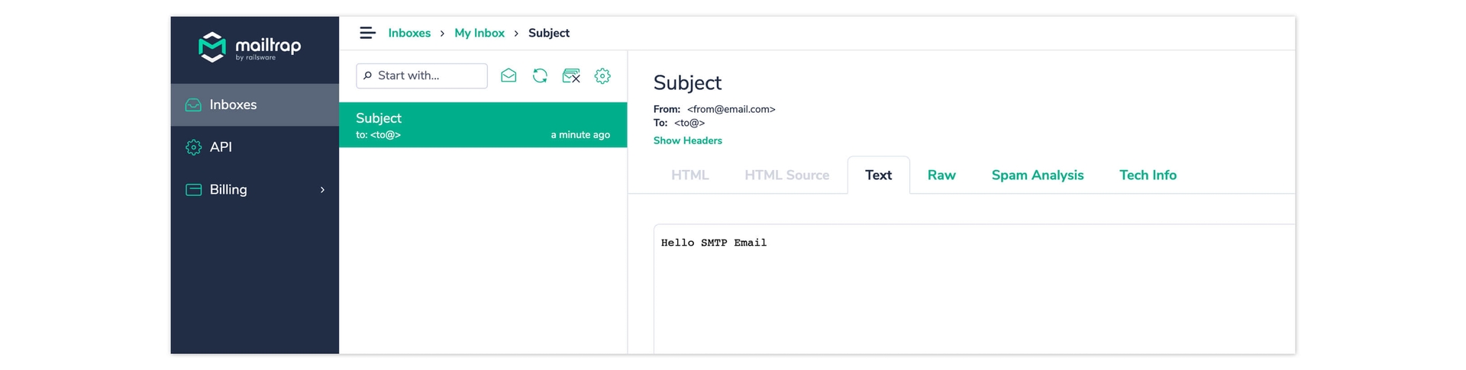This screenshot has height=370, width=1466.
Task: Toggle the hamburger sidebar menu icon
Action: (367, 33)
